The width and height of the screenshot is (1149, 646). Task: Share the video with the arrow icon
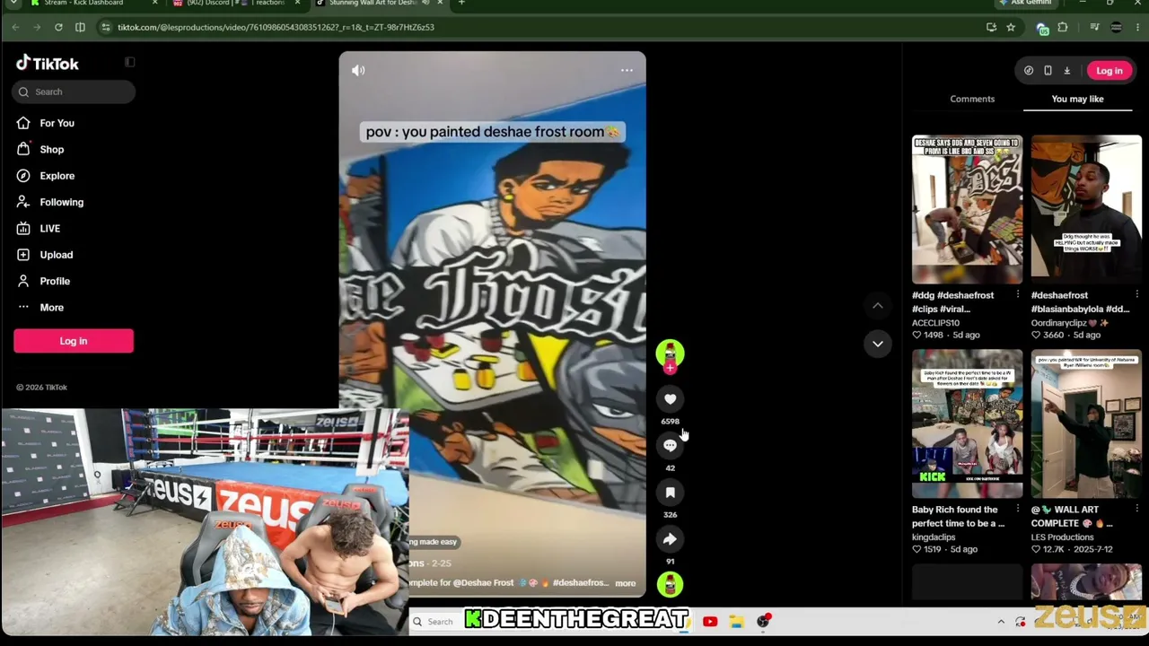[670, 539]
